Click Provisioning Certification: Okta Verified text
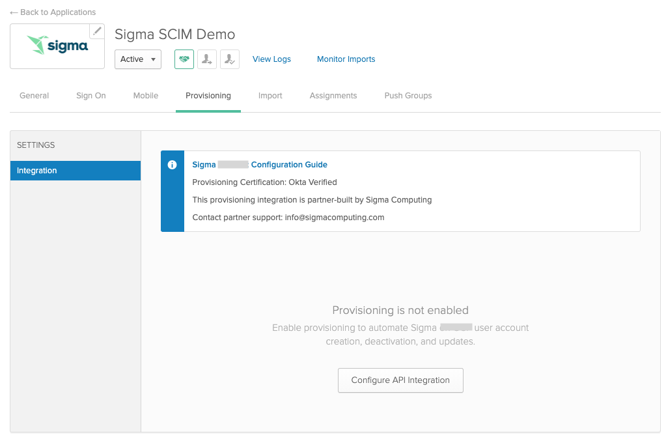Image resolution: width=666 pixels, height=439 pixels. point(264,182)
